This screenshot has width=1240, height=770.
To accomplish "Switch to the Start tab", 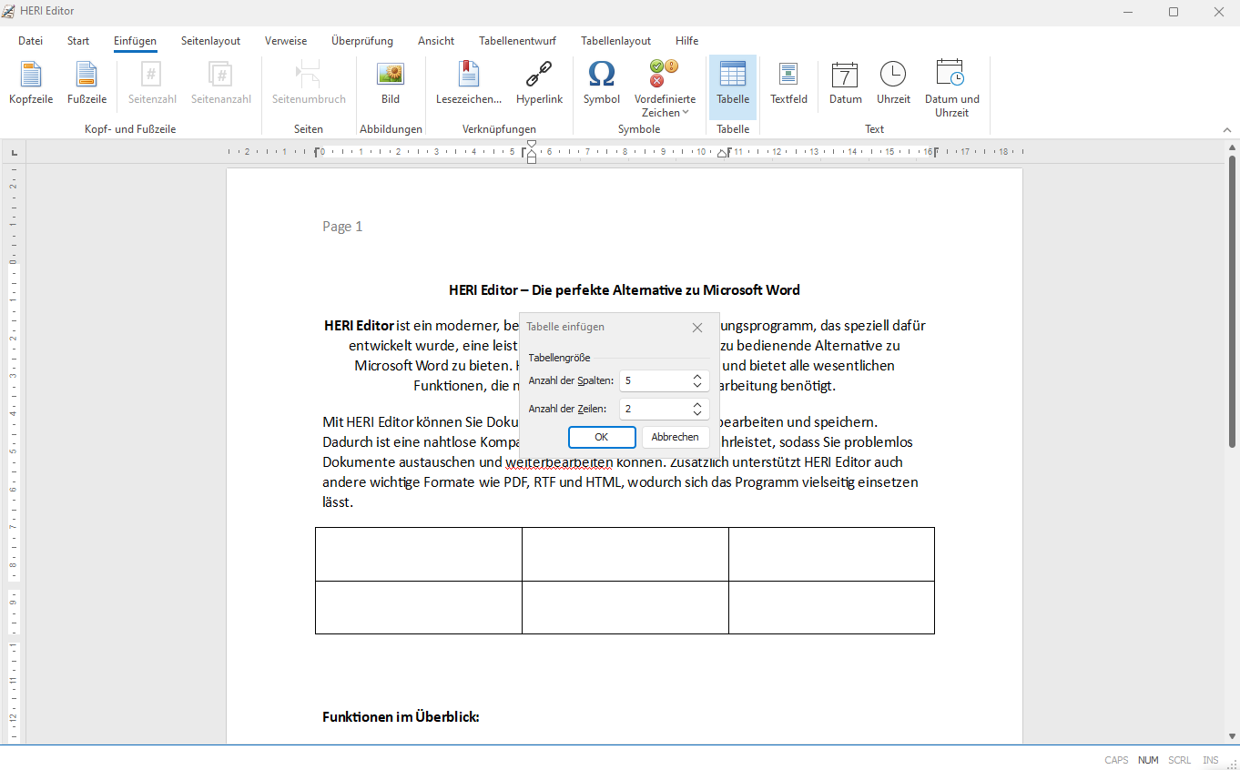I will (x=78, y=41).
